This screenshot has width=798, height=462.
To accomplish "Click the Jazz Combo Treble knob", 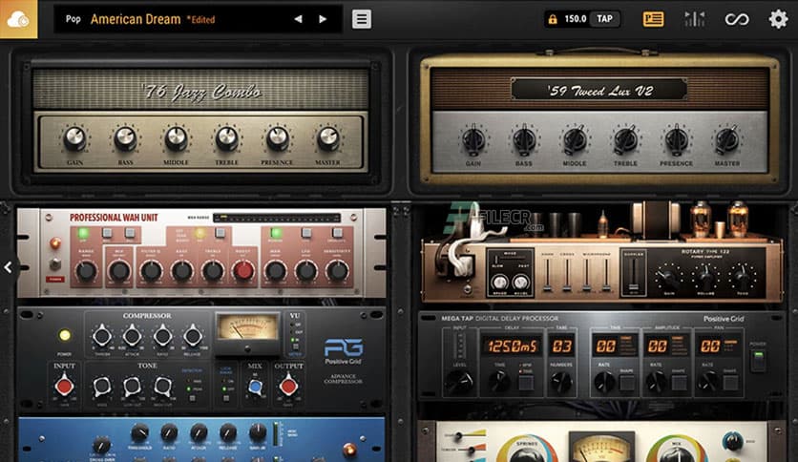I will coord(226,137).
